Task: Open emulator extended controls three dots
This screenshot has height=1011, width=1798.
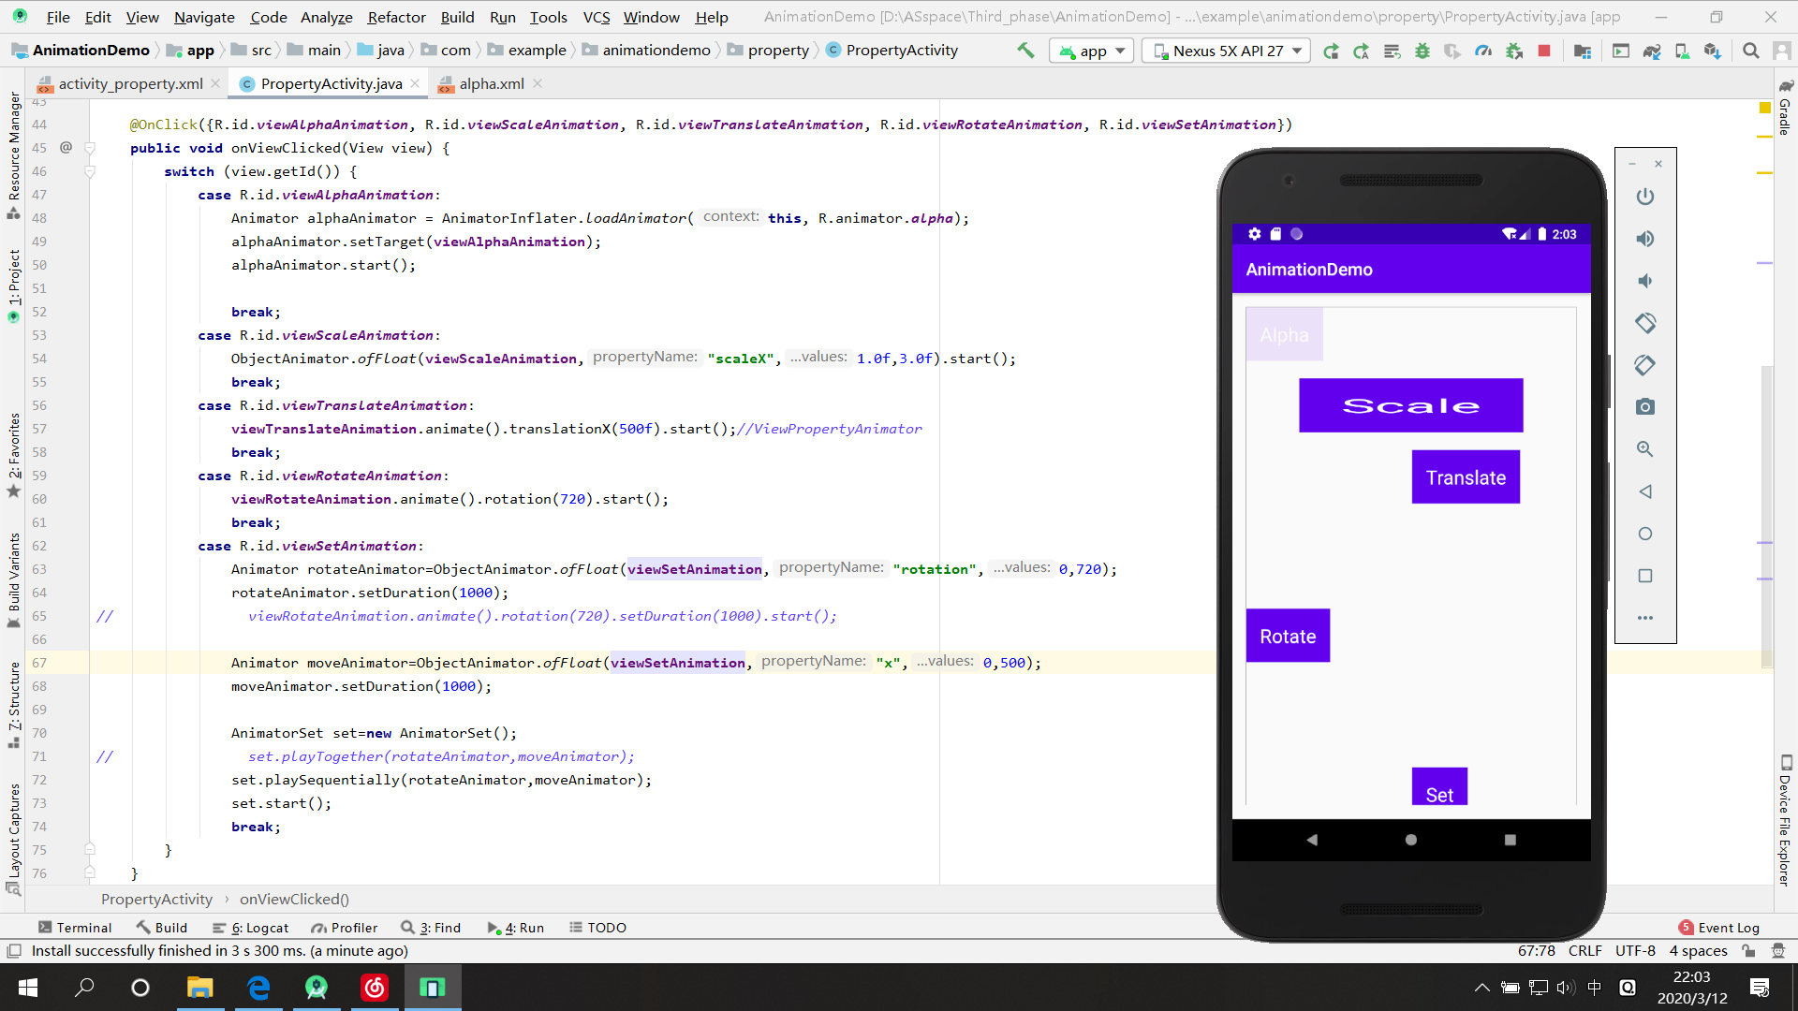Action: tap(1645, 618)
